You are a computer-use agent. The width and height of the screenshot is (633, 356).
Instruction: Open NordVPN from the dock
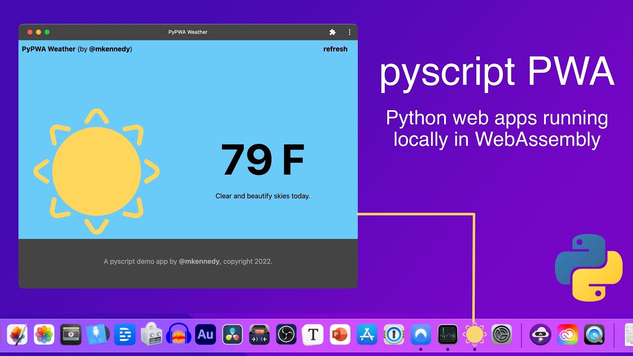point(421,335)
